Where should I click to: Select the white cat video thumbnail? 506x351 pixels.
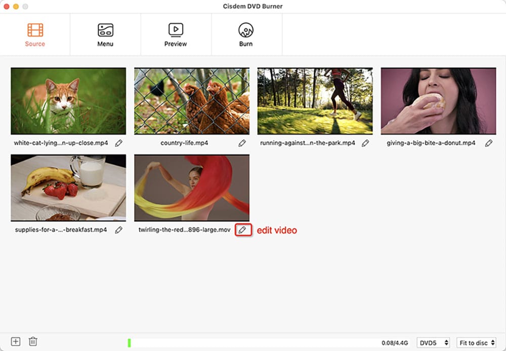click(x=68, y=101)
